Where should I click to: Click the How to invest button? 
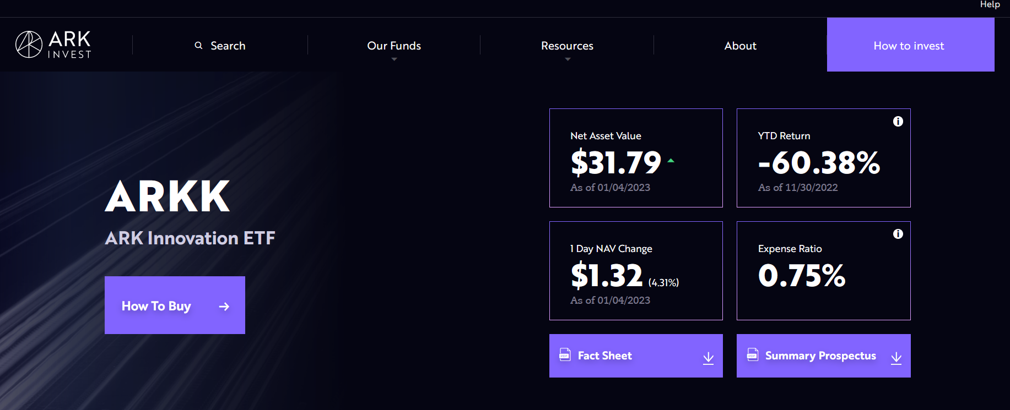point(910,45)
